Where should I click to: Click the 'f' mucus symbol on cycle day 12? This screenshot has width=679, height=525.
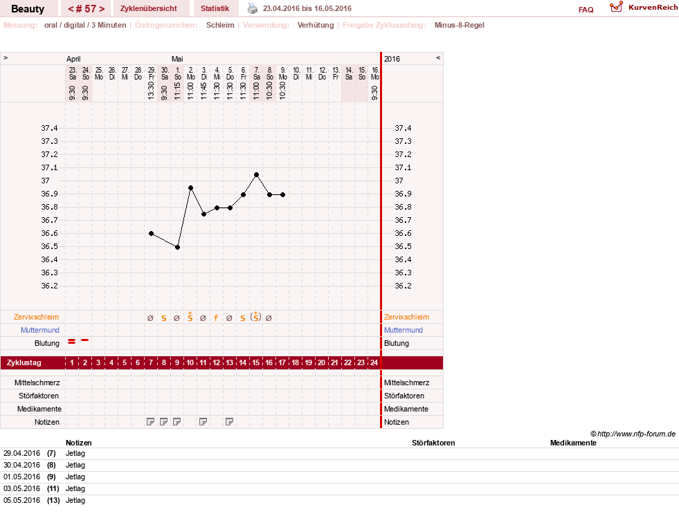coord(216,318)
